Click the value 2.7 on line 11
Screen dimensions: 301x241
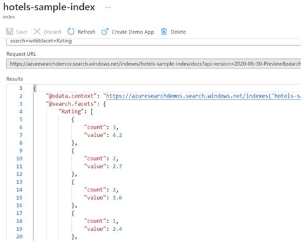[117, 166]
